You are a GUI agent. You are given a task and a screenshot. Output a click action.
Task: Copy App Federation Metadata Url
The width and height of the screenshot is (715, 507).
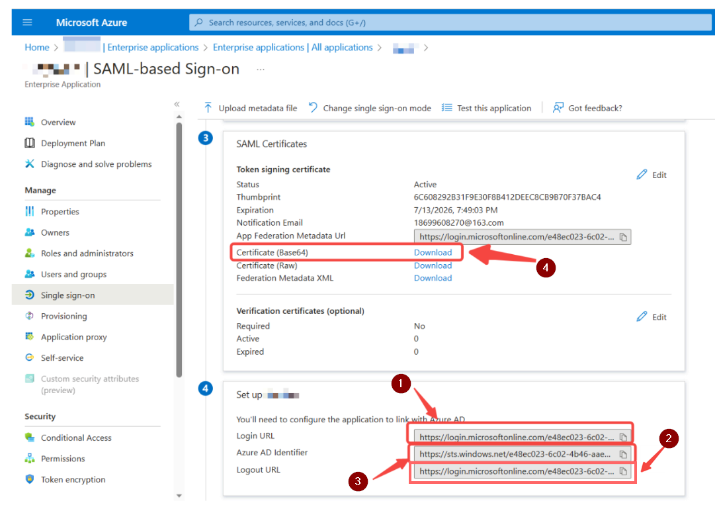point(623,237)
